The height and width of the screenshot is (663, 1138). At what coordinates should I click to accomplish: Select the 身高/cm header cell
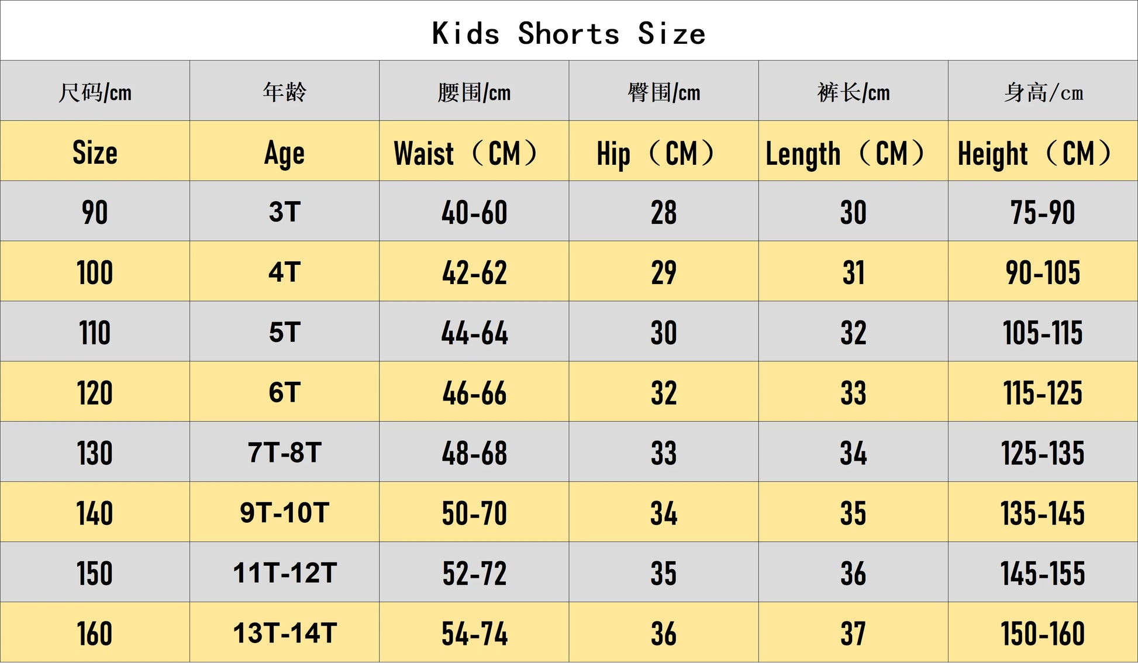[1043, 91]
